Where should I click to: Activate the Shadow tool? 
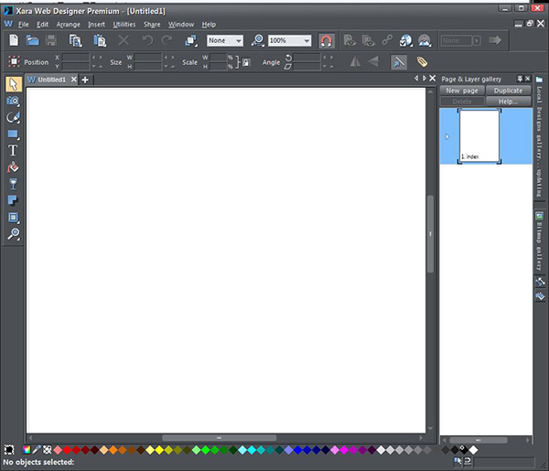pyautogui.click(x=13, y=200)
